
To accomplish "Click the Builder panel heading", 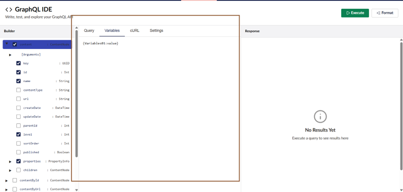I will (9, 31).
